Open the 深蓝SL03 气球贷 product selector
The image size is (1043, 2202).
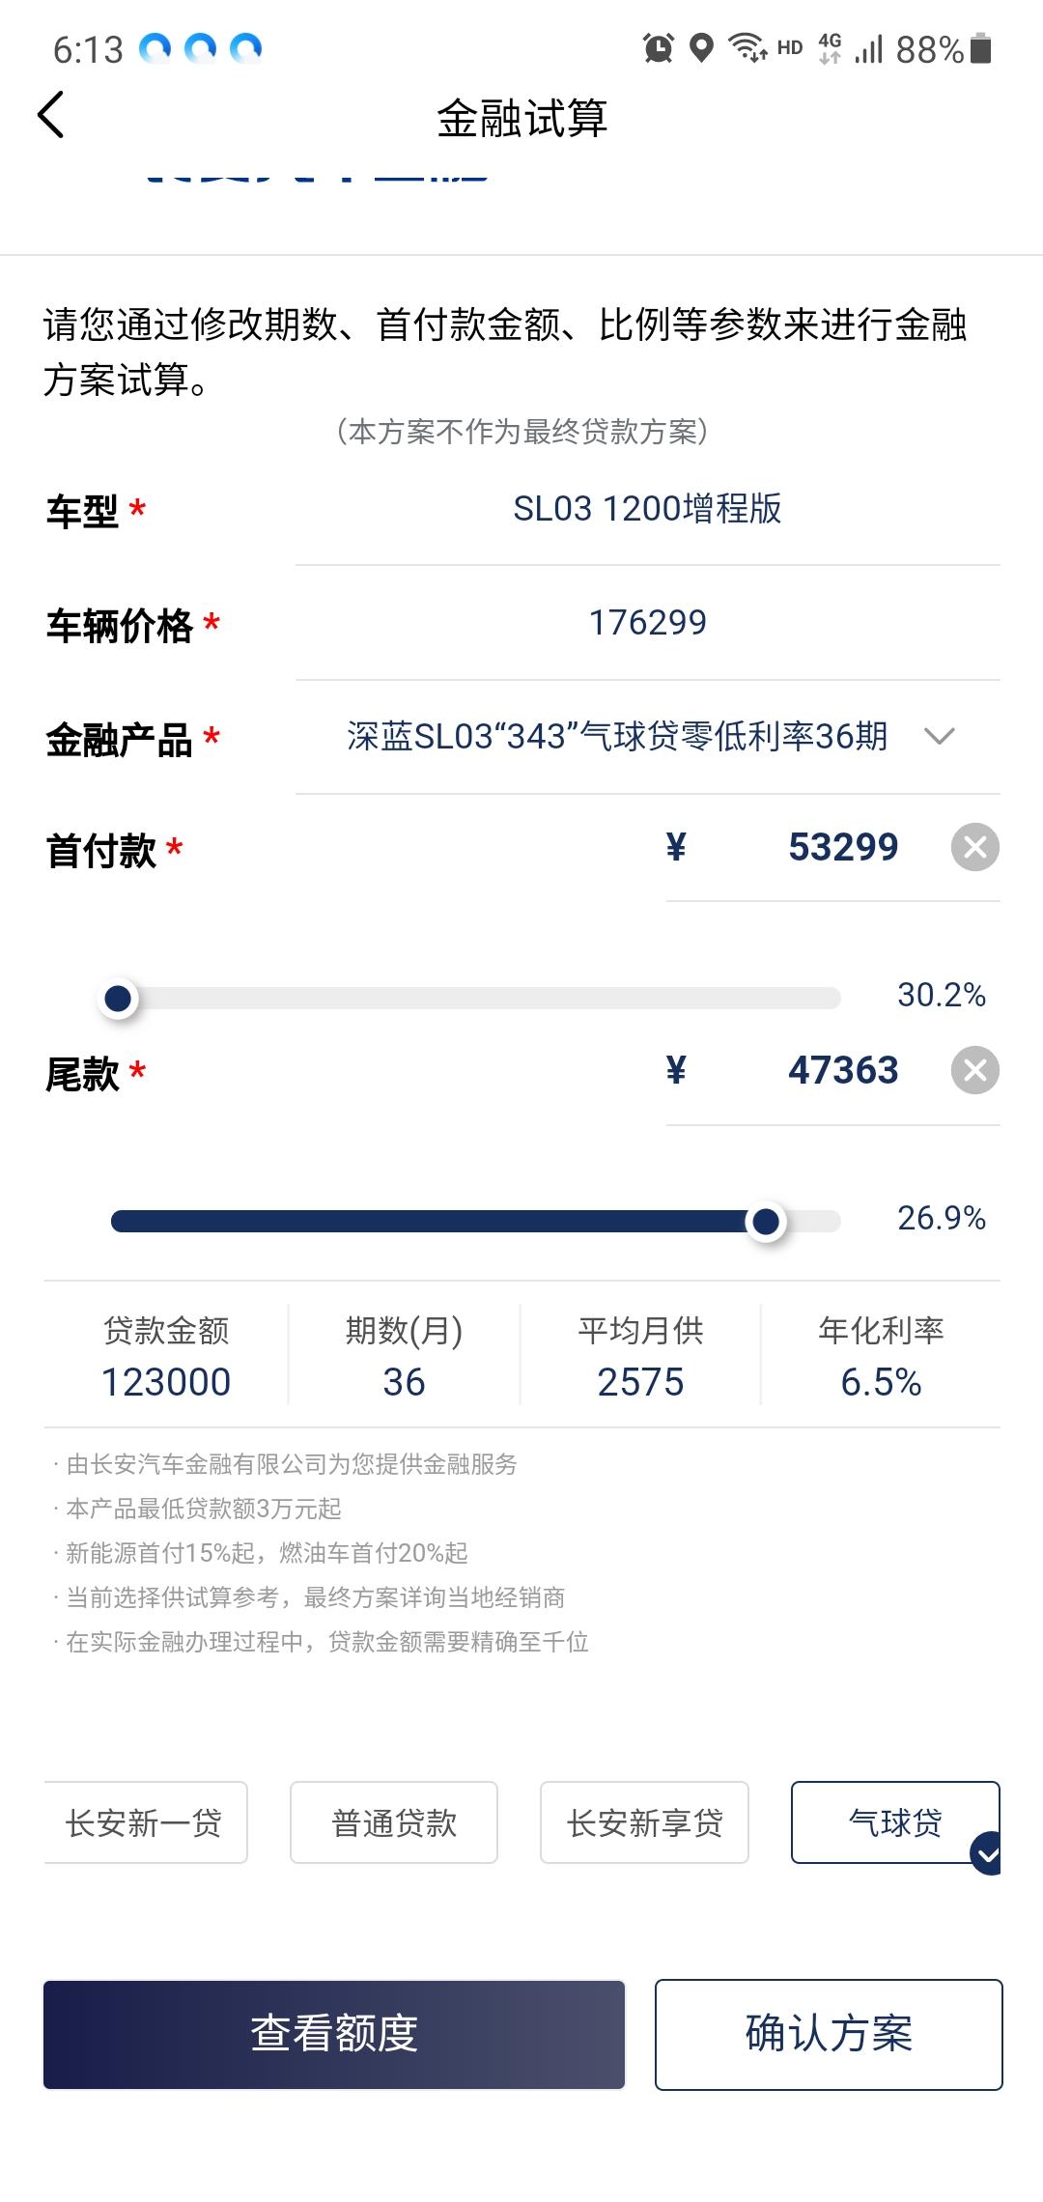pyautogui.click(x=618, y=737)
